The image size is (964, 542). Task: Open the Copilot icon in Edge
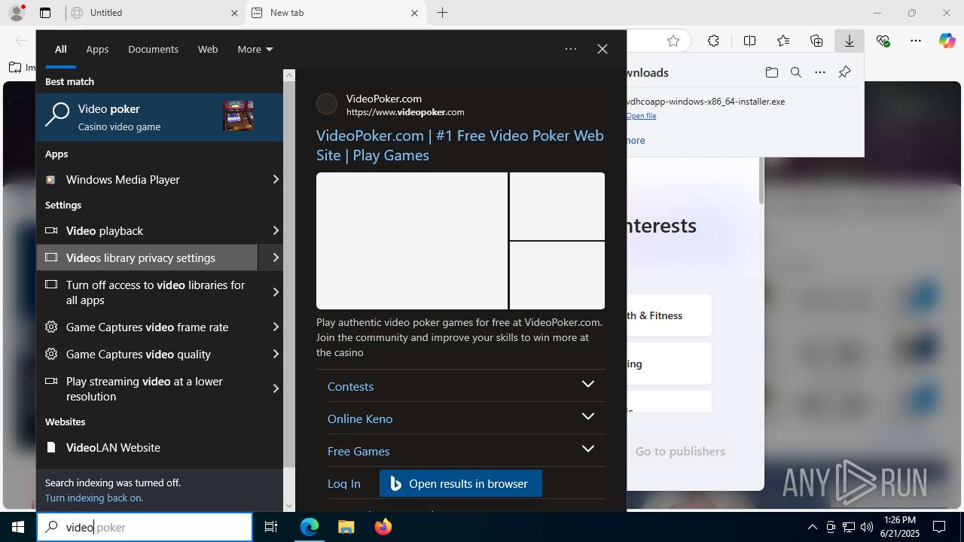coord(947,41)
